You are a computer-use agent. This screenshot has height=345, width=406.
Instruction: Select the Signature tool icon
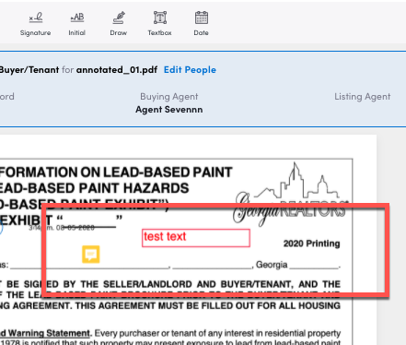click(36, 18)
